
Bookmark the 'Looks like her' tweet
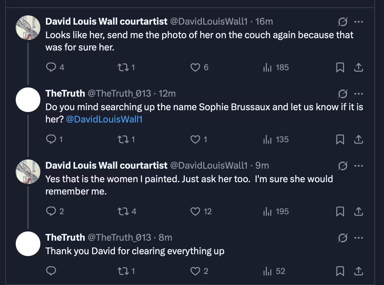(340, 67)
